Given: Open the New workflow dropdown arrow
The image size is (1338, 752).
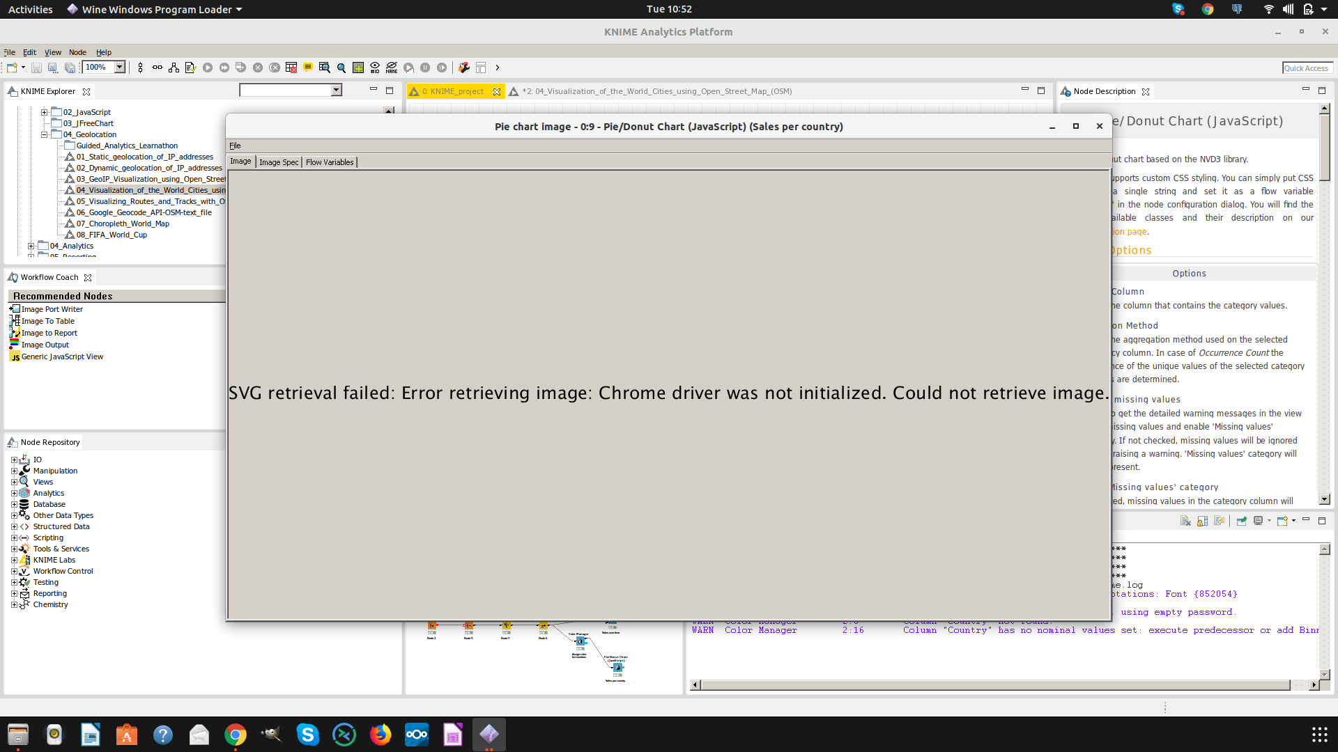Looking at the screenshot, I should [x=23, y=68].
